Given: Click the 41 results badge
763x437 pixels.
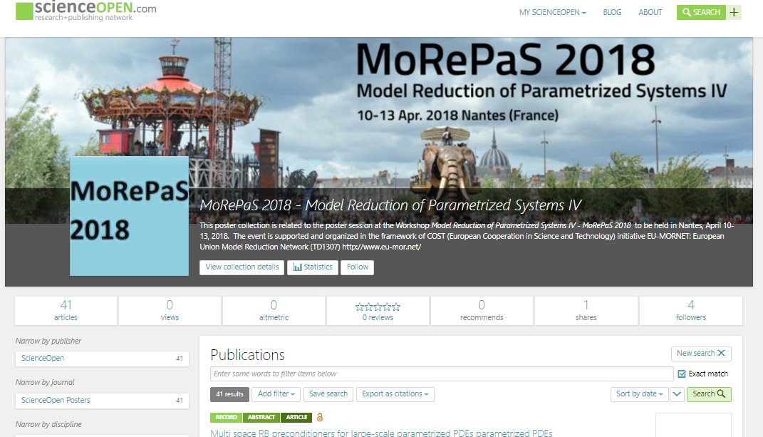Looking at the screenshot, I should (229, 394).
